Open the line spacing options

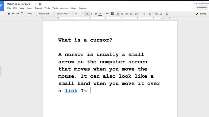[x=137, y=14]
